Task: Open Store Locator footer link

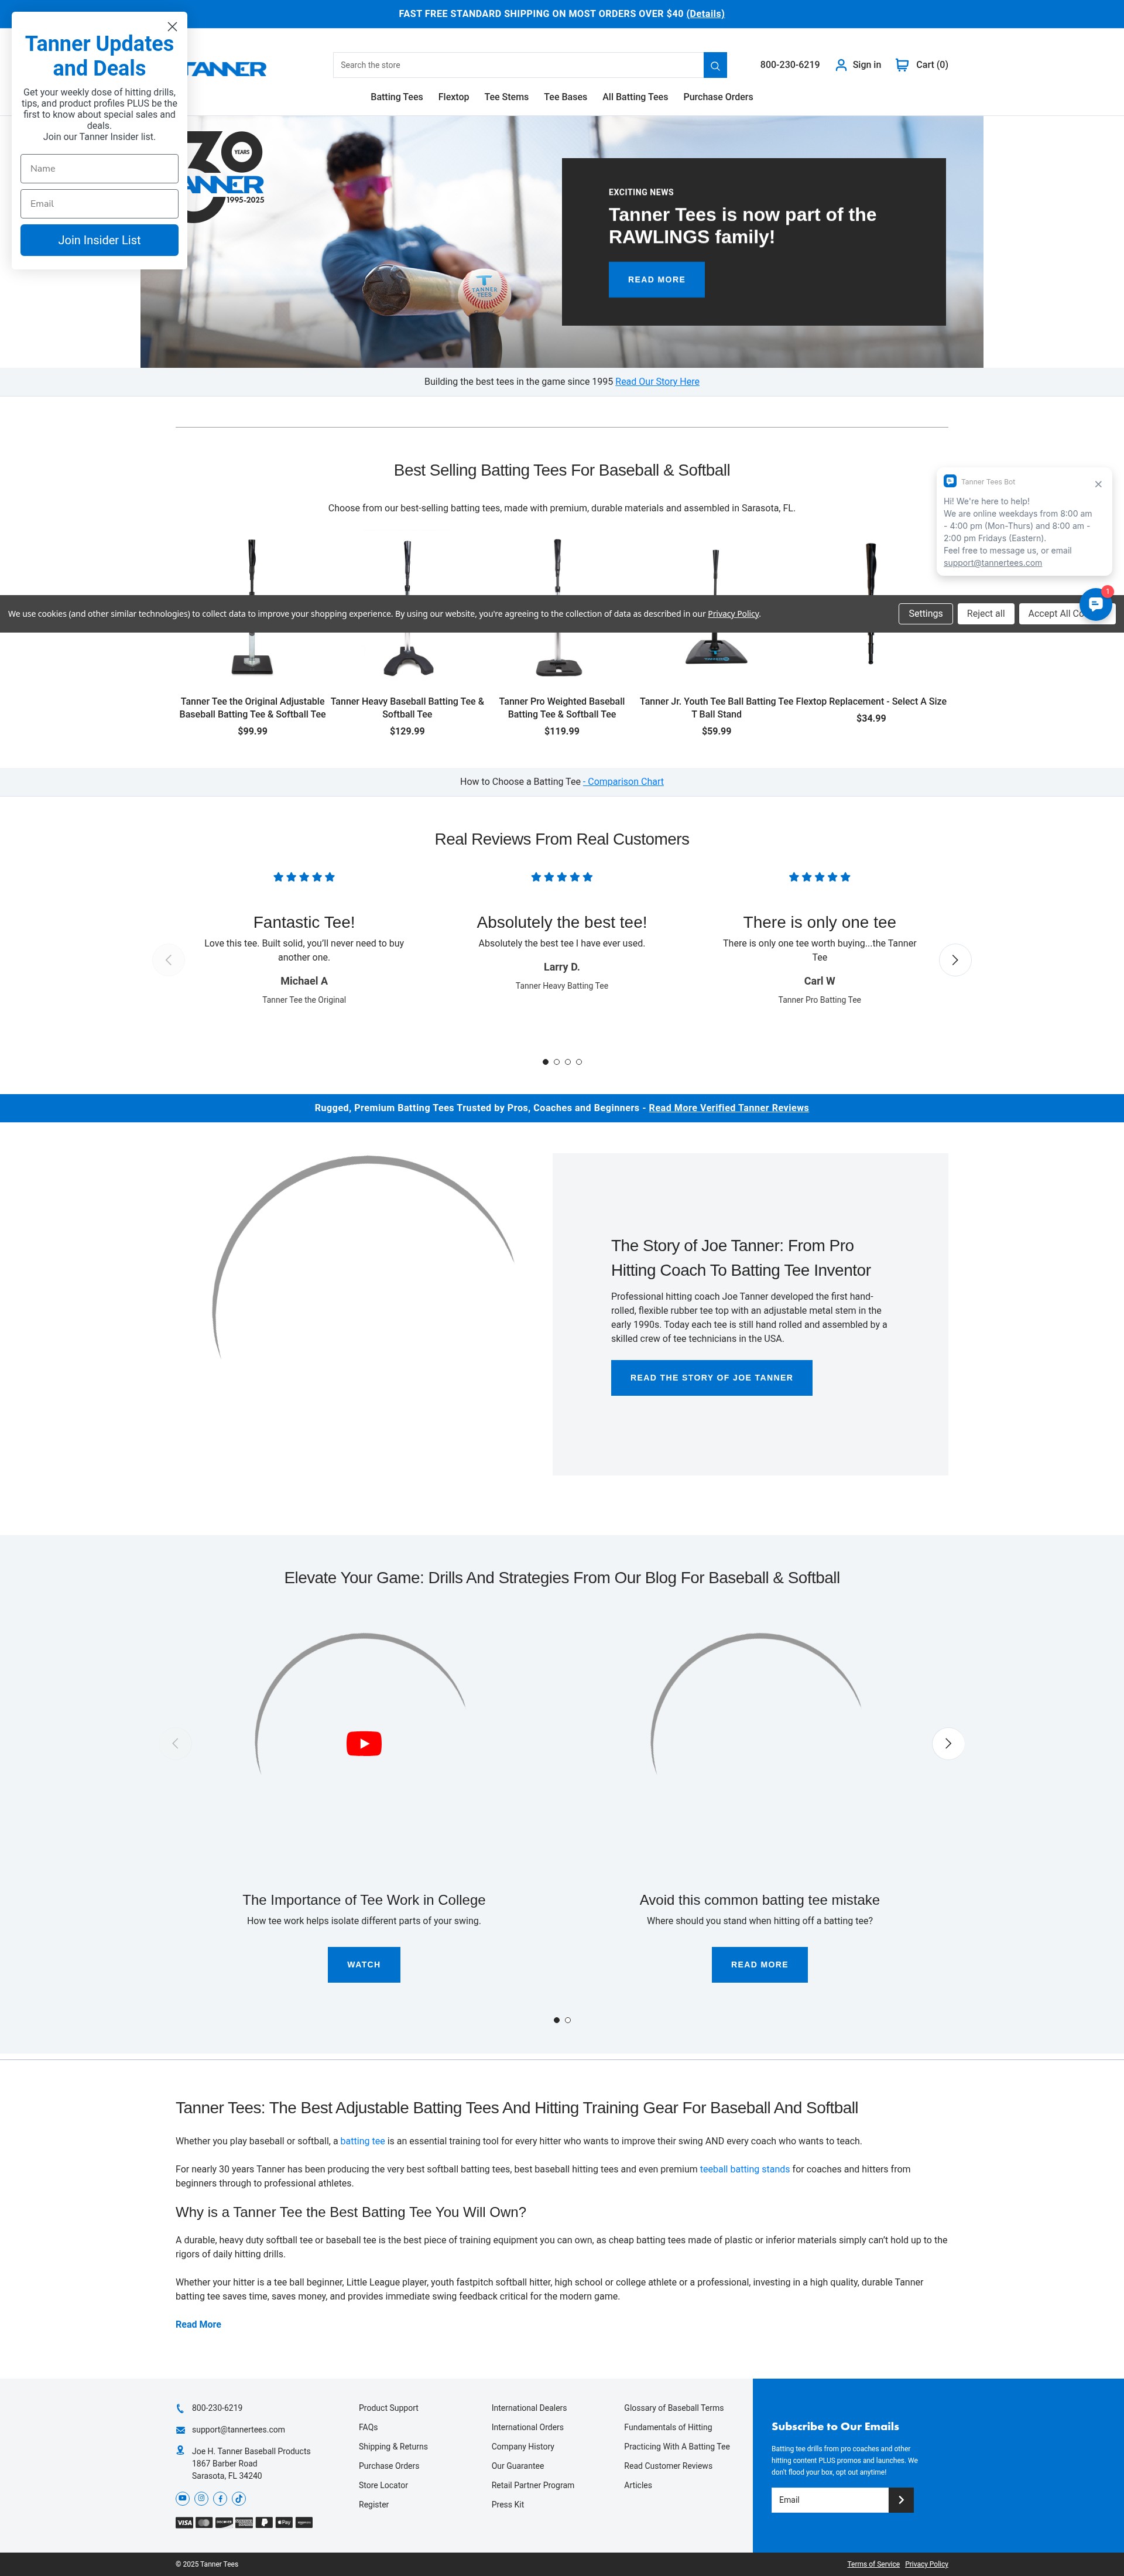Action: point(383,2485)
